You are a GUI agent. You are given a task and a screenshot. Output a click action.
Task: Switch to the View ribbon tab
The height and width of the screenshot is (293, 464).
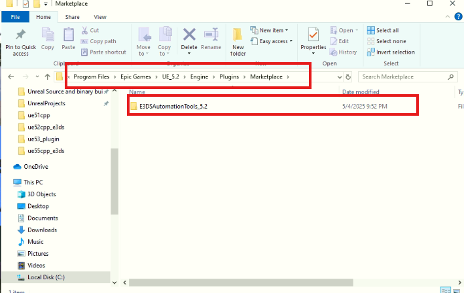click(x=100, y=17)
